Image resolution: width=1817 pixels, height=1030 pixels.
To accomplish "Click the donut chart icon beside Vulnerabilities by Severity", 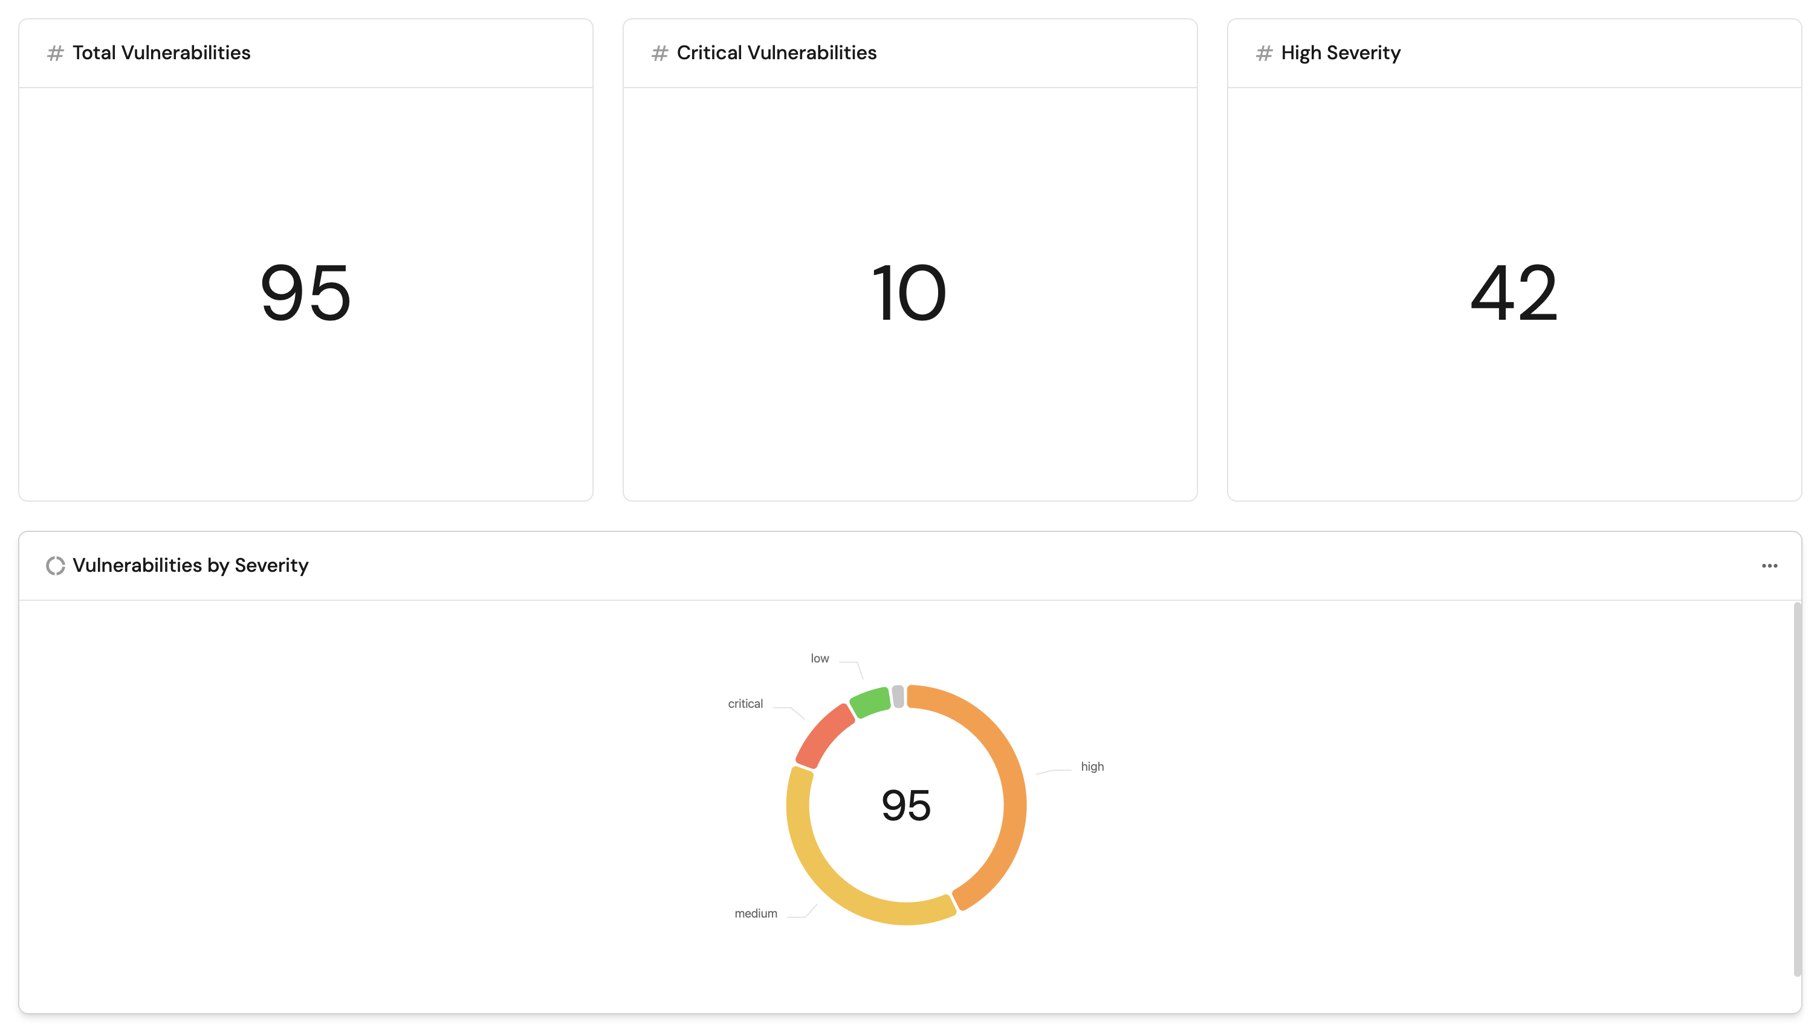I will pyautogui.click(x=55, y=565).
